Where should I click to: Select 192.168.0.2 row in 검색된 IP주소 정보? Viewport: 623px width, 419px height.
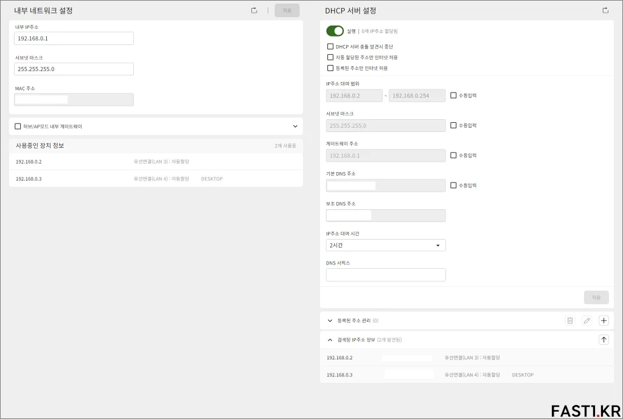[467, 358]
